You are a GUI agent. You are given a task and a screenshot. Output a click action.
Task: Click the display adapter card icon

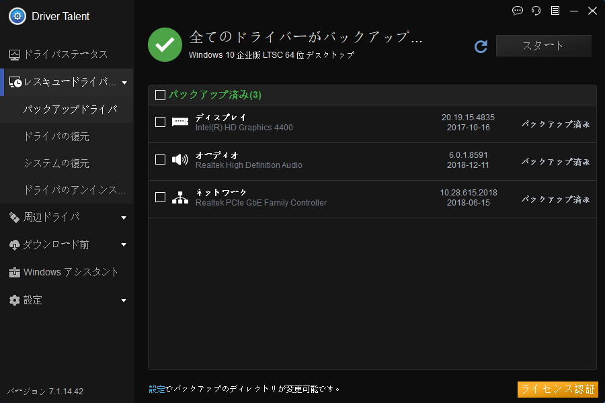click(x=179, y=122)
